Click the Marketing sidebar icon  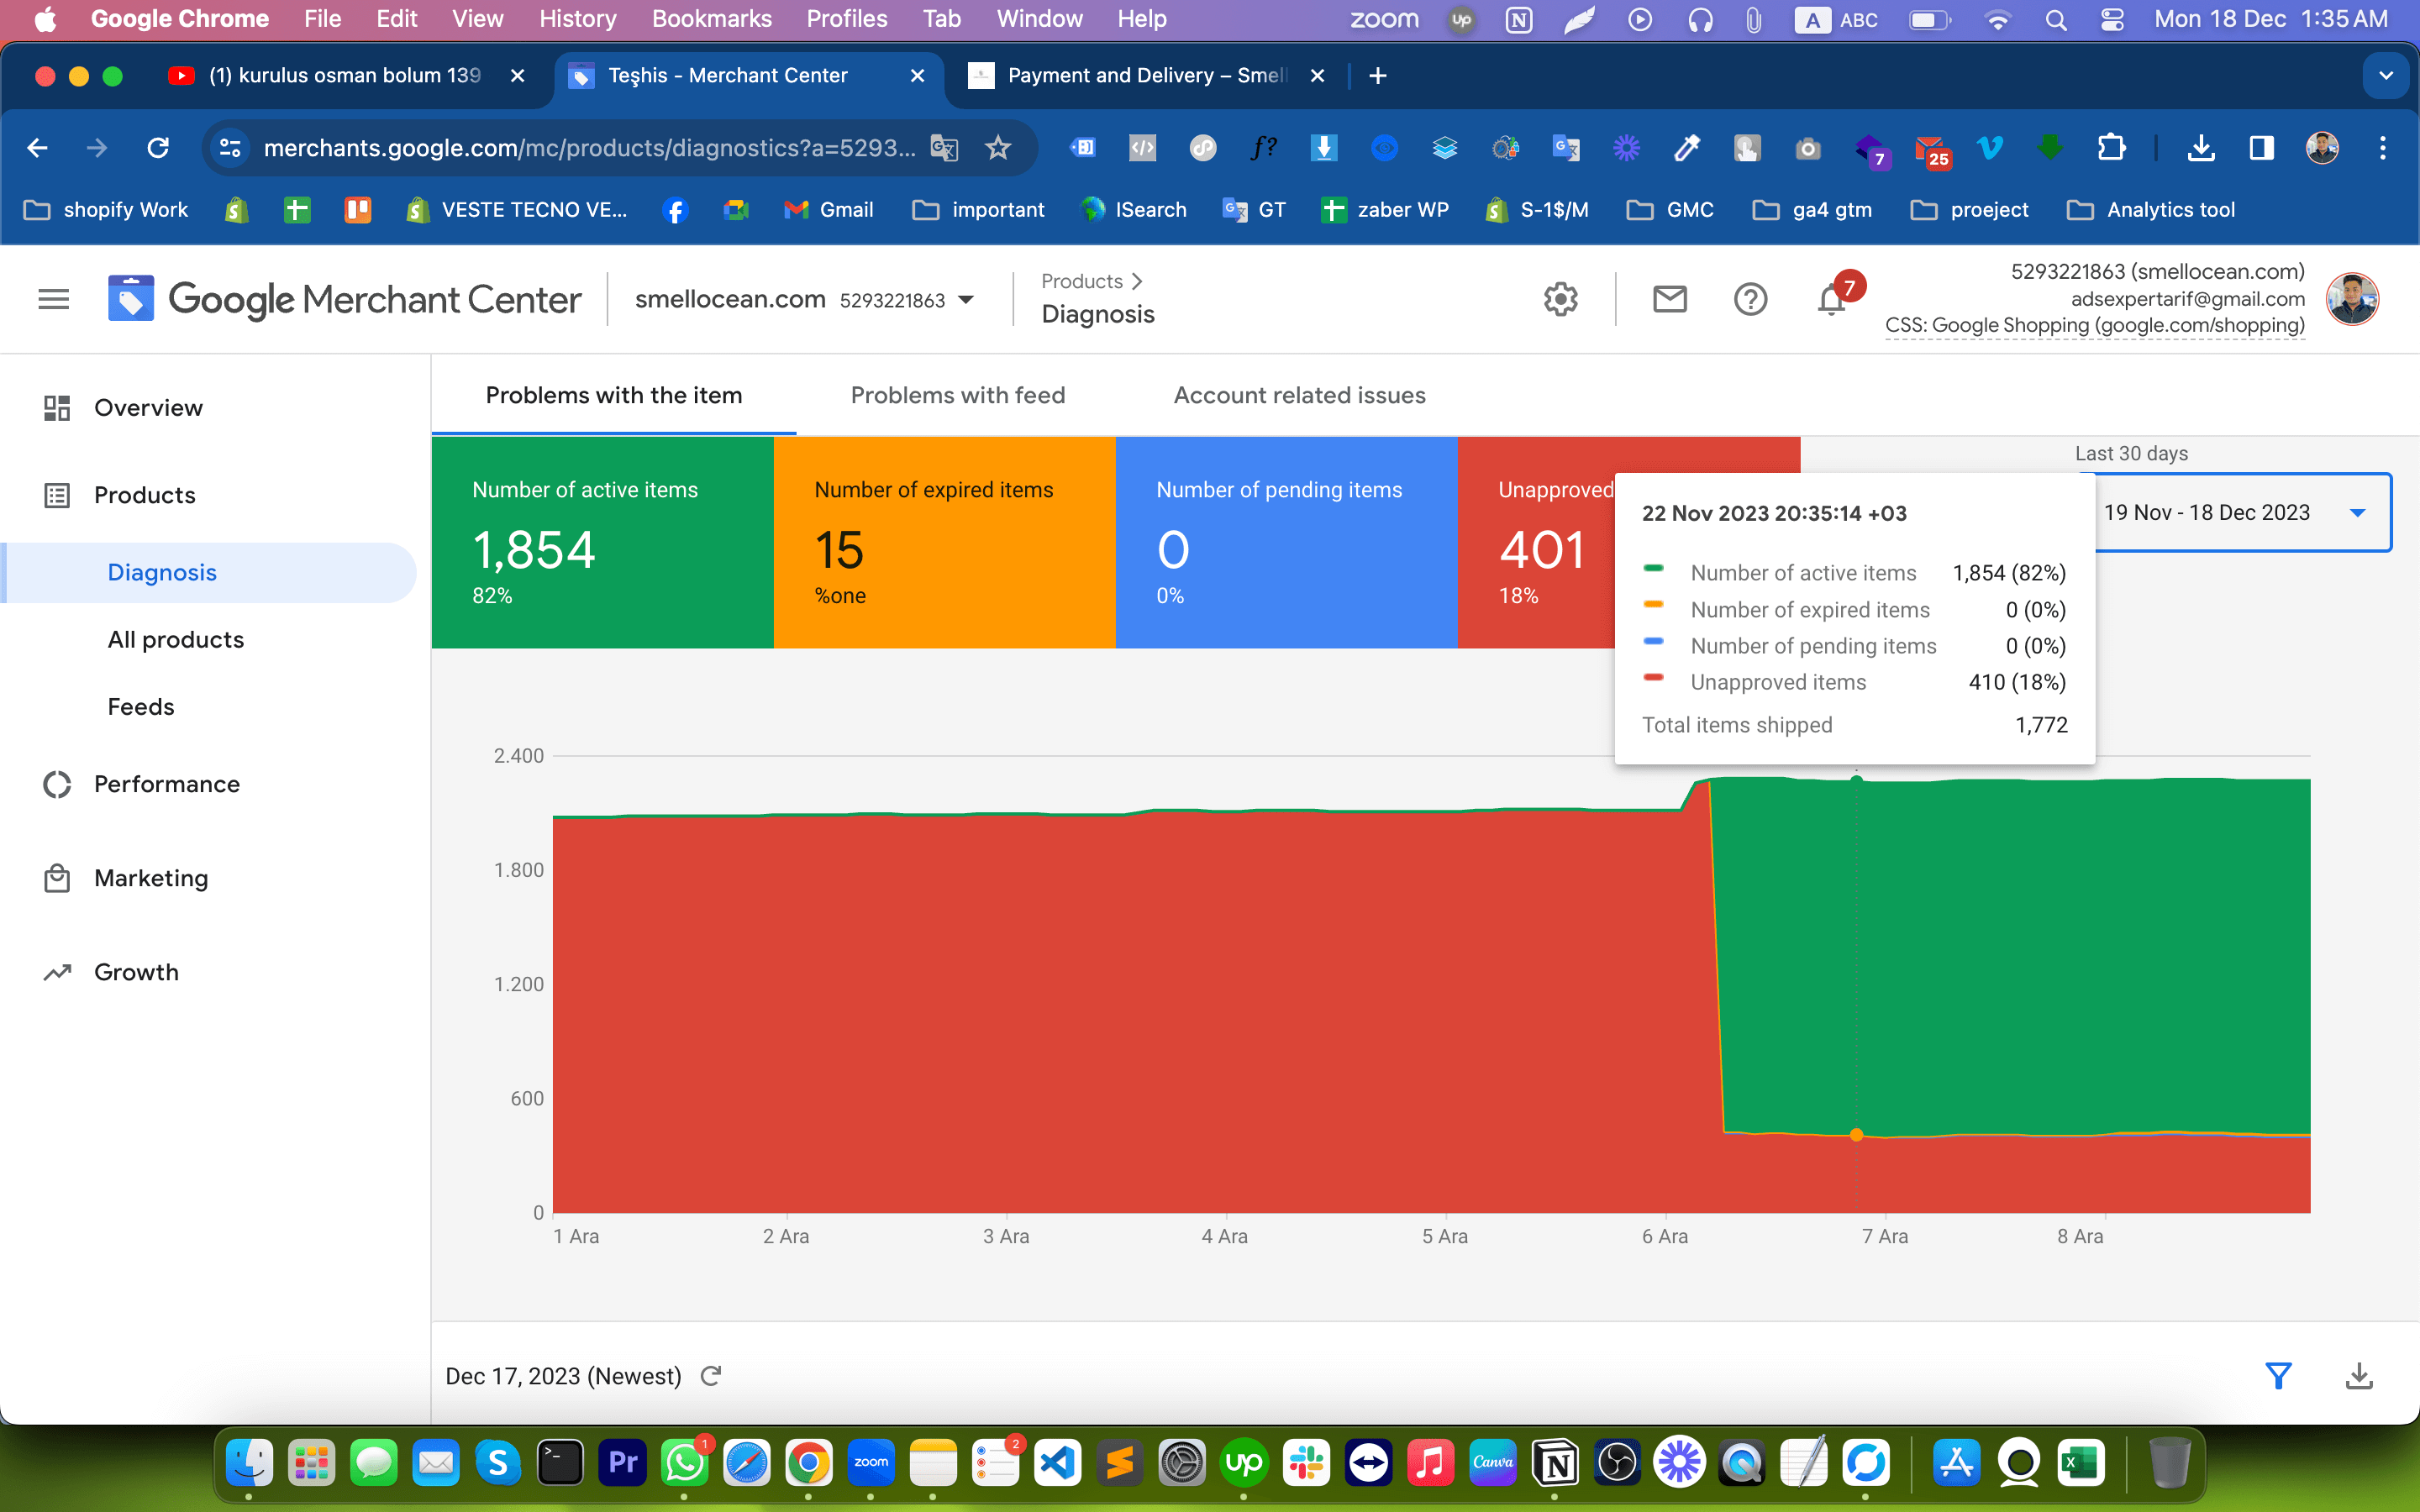[x=55, y=878]
